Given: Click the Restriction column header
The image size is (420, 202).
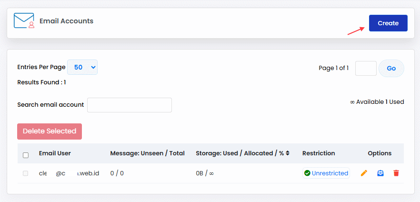Looking at the screenshot, I should (x=319, y=153).
